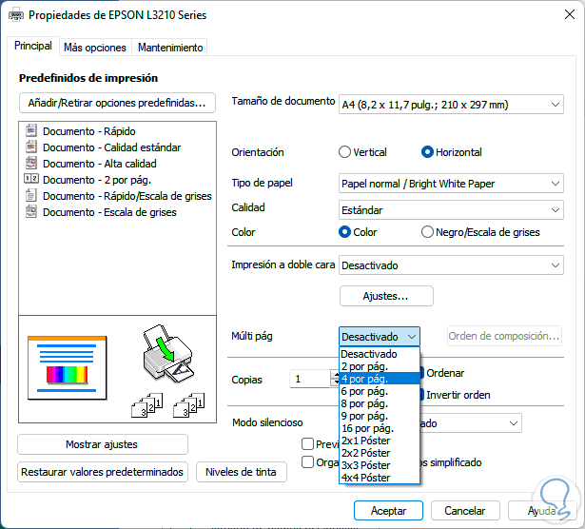Click the Copias number field
Viewport: 585px width, 529px height.
click(x=310, y=379)
